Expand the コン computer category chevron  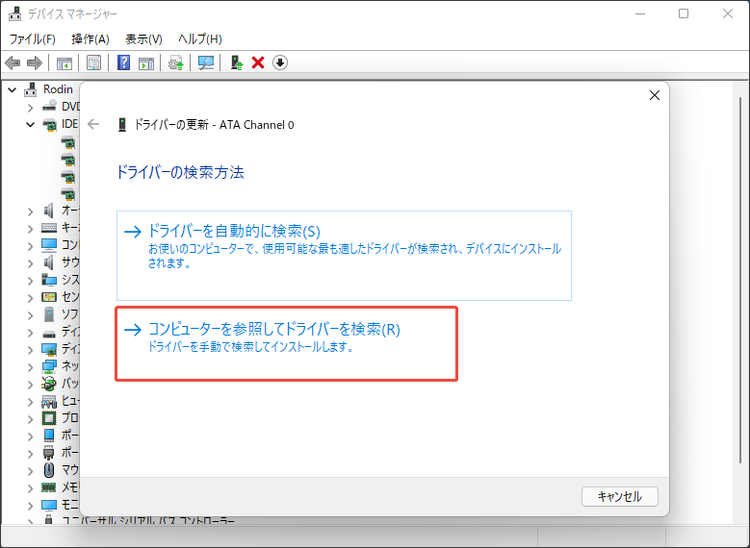tap(30, 245)
